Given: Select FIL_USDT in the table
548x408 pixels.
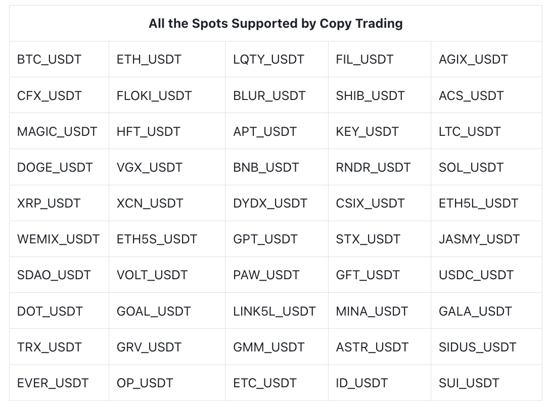Looking at the screenshot, I should pos(364,60).
